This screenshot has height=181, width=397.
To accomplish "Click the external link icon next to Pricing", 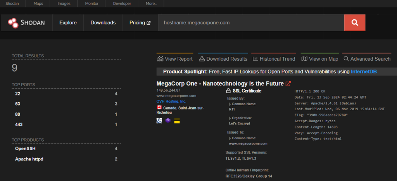I will pos(148,23).
